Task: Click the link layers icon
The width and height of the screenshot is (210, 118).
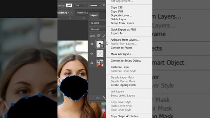Action: tap(97, 98)
